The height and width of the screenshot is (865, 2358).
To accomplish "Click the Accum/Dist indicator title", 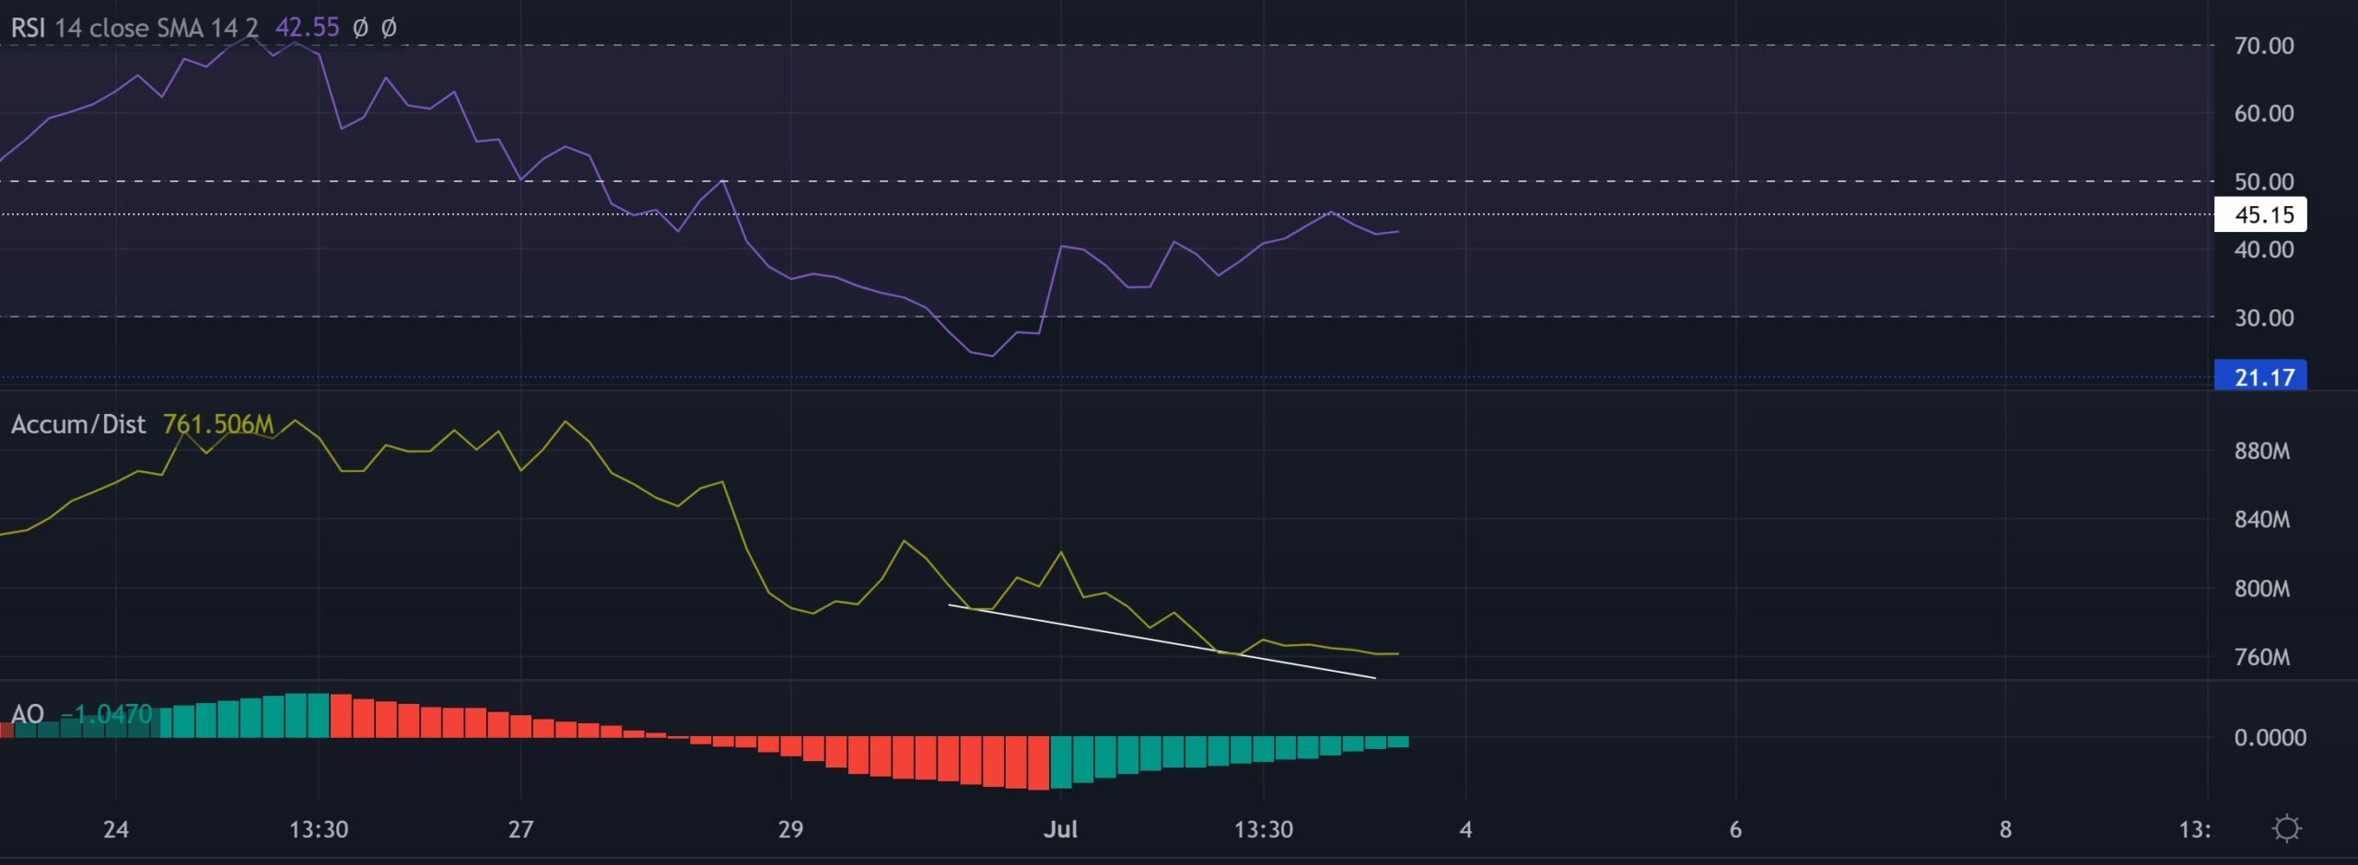I will pyautogui.click(x=78, y=424).
